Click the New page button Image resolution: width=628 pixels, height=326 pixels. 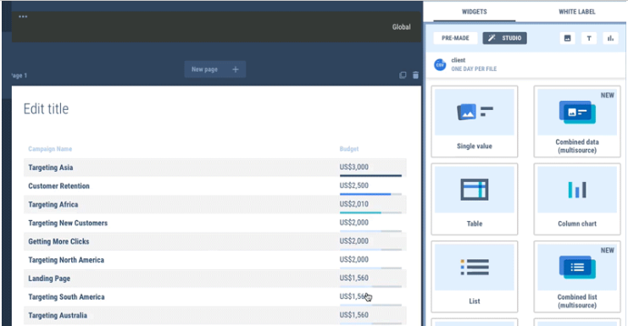pyautogui.click(x=215, y=69)
